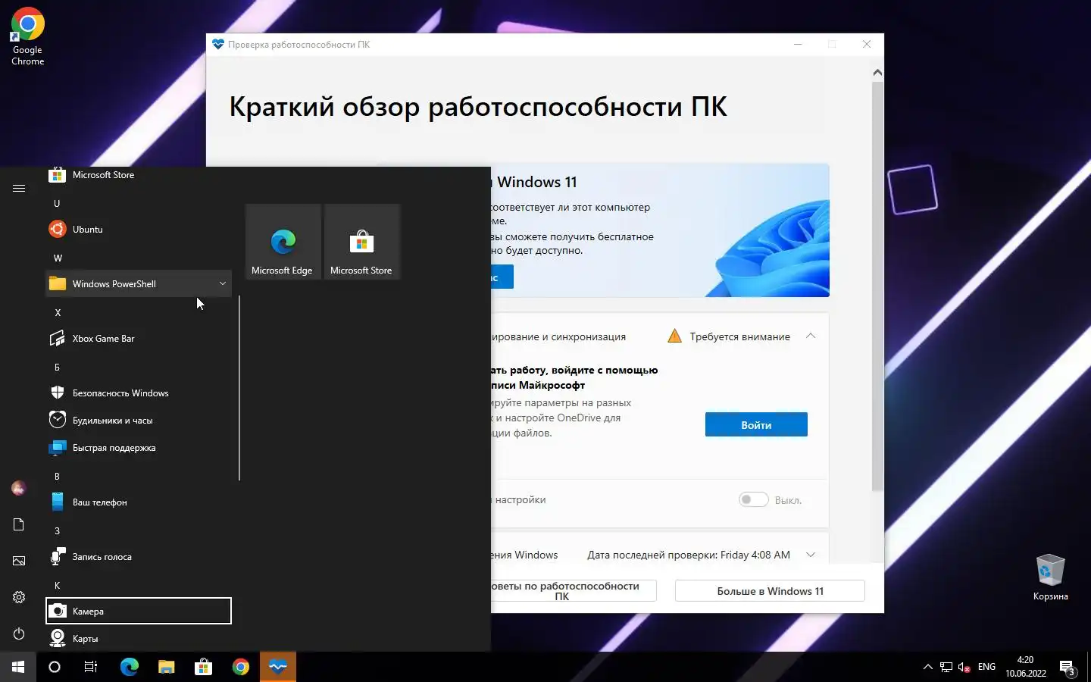Toggle the настройки switch labeled Выкл.
This screenshot has height=682, width=1091.
pos(754,500)
